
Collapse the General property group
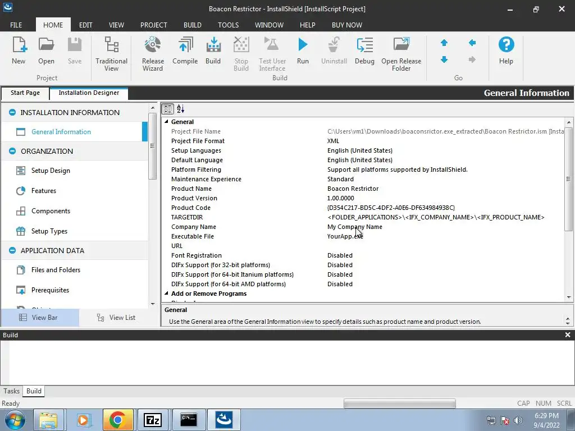click(166, 122)
